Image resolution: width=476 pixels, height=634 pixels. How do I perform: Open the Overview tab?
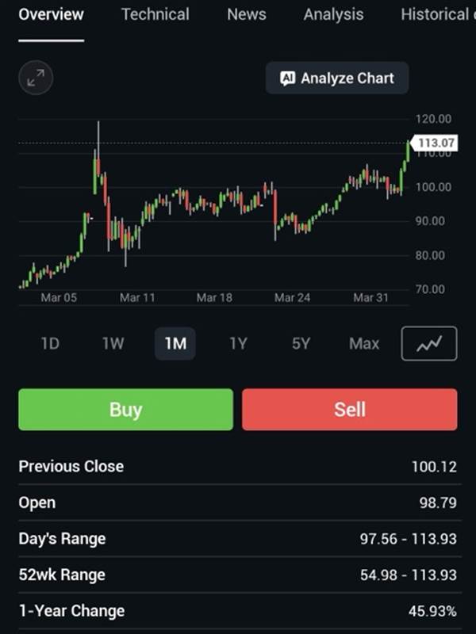[51, 14]
